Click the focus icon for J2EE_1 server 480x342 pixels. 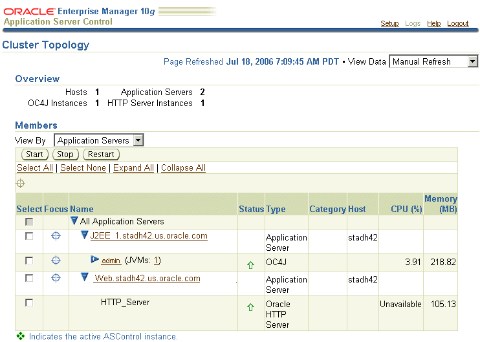tap(56, 236)
